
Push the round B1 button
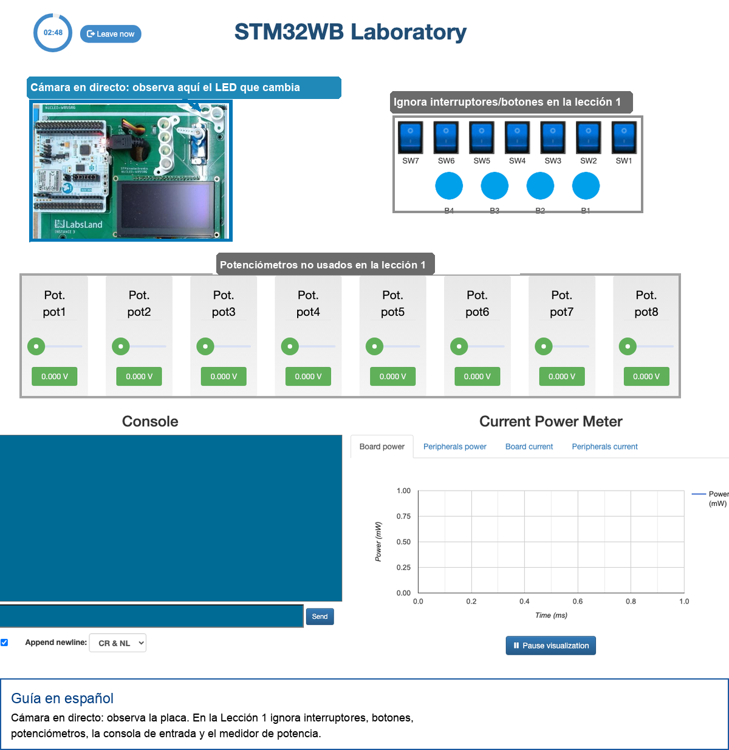click(586, 186)
